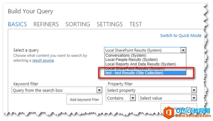The image size is (213, 121).
Task: Open the result source link
Action: [43, 60]
